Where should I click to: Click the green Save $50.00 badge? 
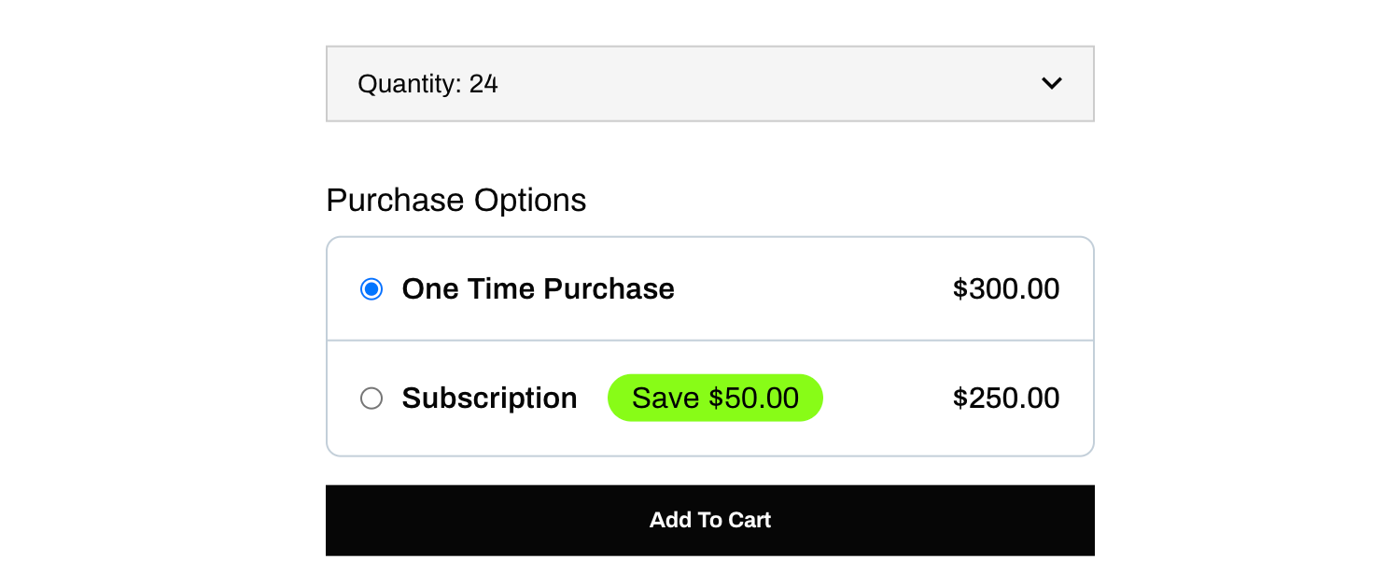pos(715,399)
